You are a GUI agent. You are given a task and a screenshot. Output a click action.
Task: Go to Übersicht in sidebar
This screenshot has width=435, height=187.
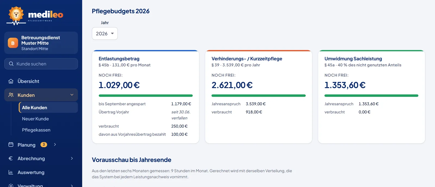pos(41,81)
